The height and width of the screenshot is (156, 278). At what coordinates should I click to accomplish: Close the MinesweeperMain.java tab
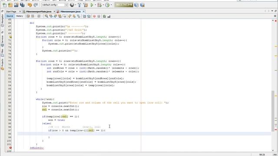pyautogui.click(x=54, y=12)
